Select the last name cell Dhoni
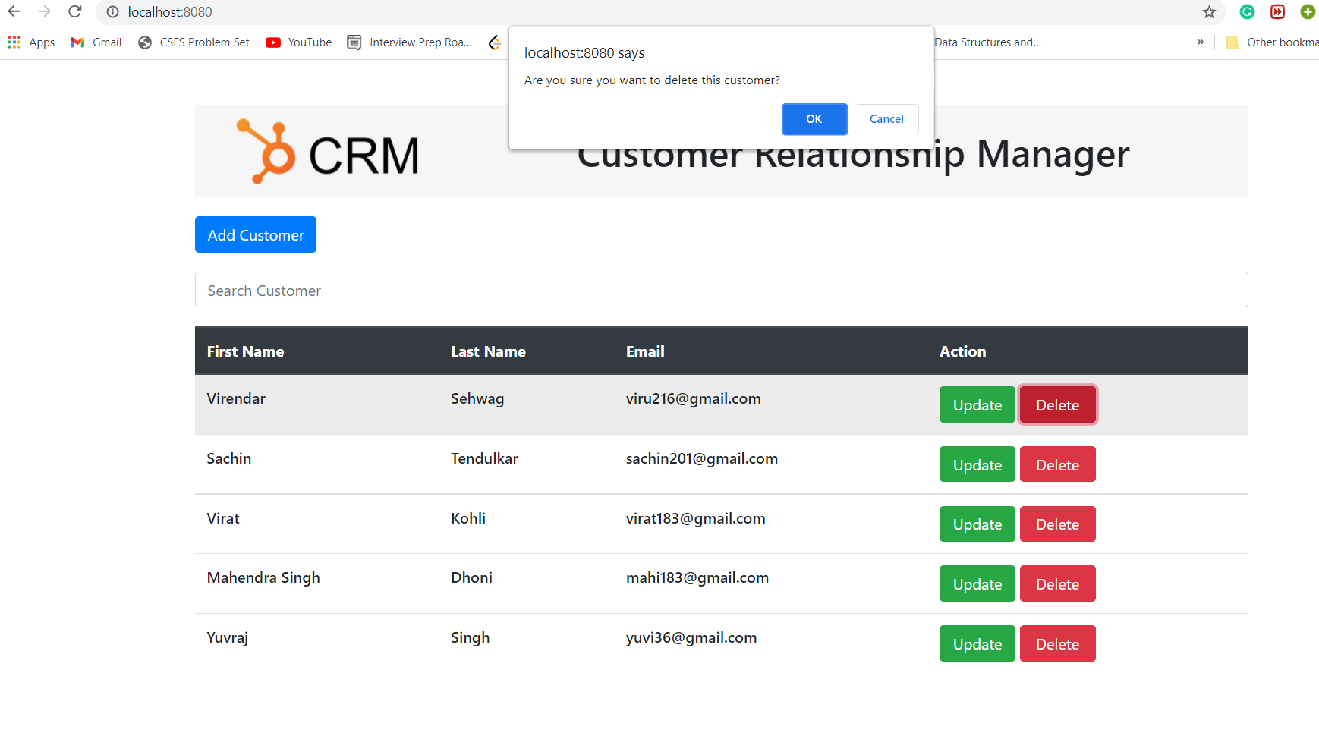This screenshot has height=736, width=1319. click(x=471, y=577)
